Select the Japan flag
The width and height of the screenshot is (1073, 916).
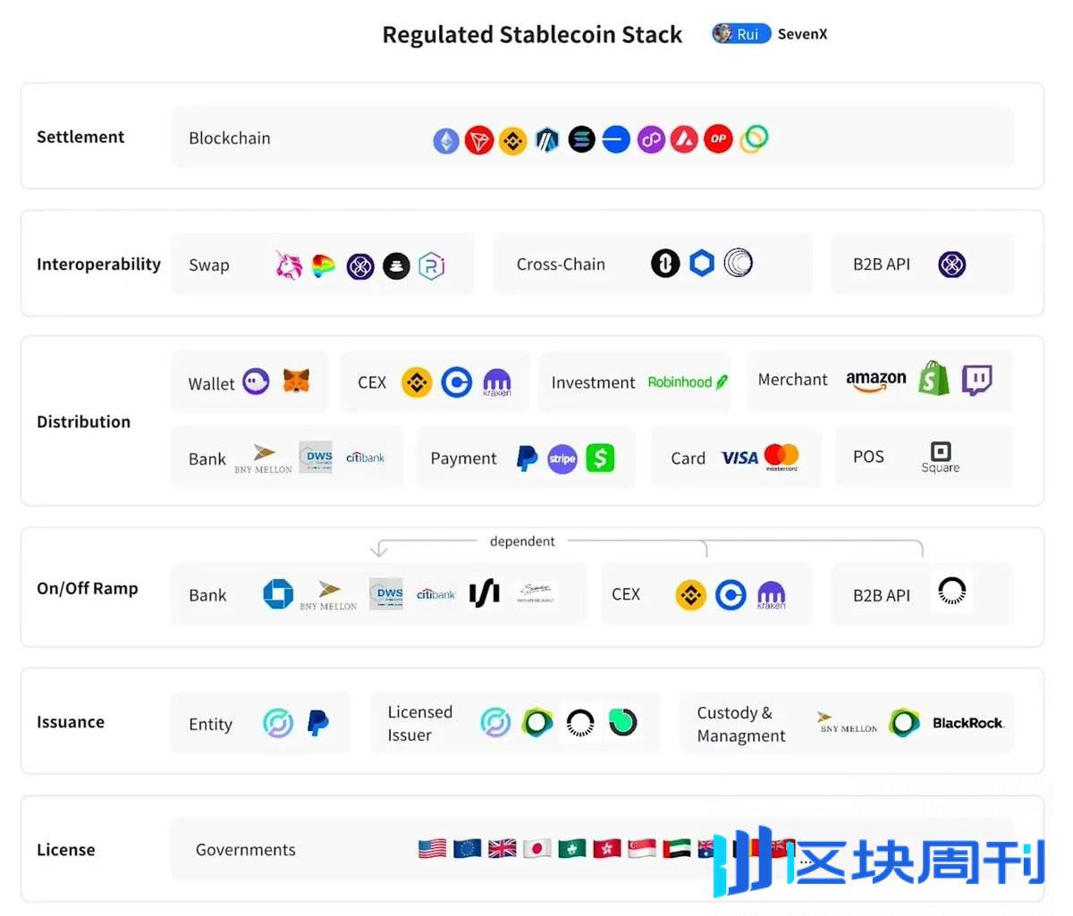(537, 848)
